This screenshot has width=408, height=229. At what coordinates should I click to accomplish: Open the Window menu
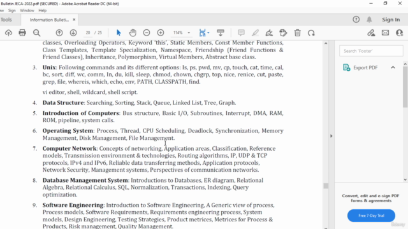click(27, 10)
